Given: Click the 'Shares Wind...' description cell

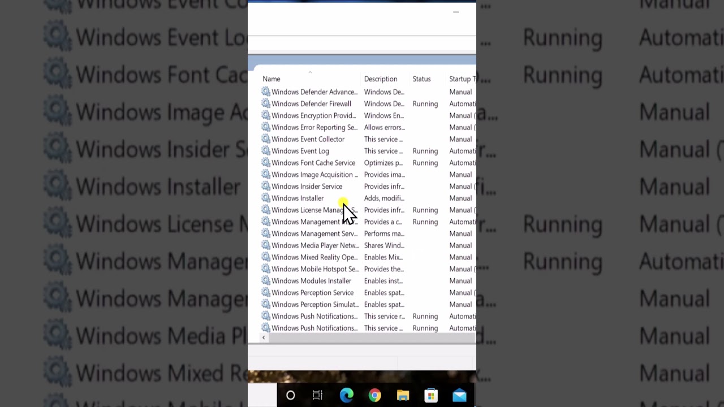Looking at the screenshot, I should (384, 245).
